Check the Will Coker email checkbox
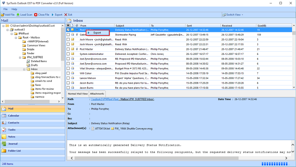The height and width of the screenshot is (167, 296). (x=68, y=73)
